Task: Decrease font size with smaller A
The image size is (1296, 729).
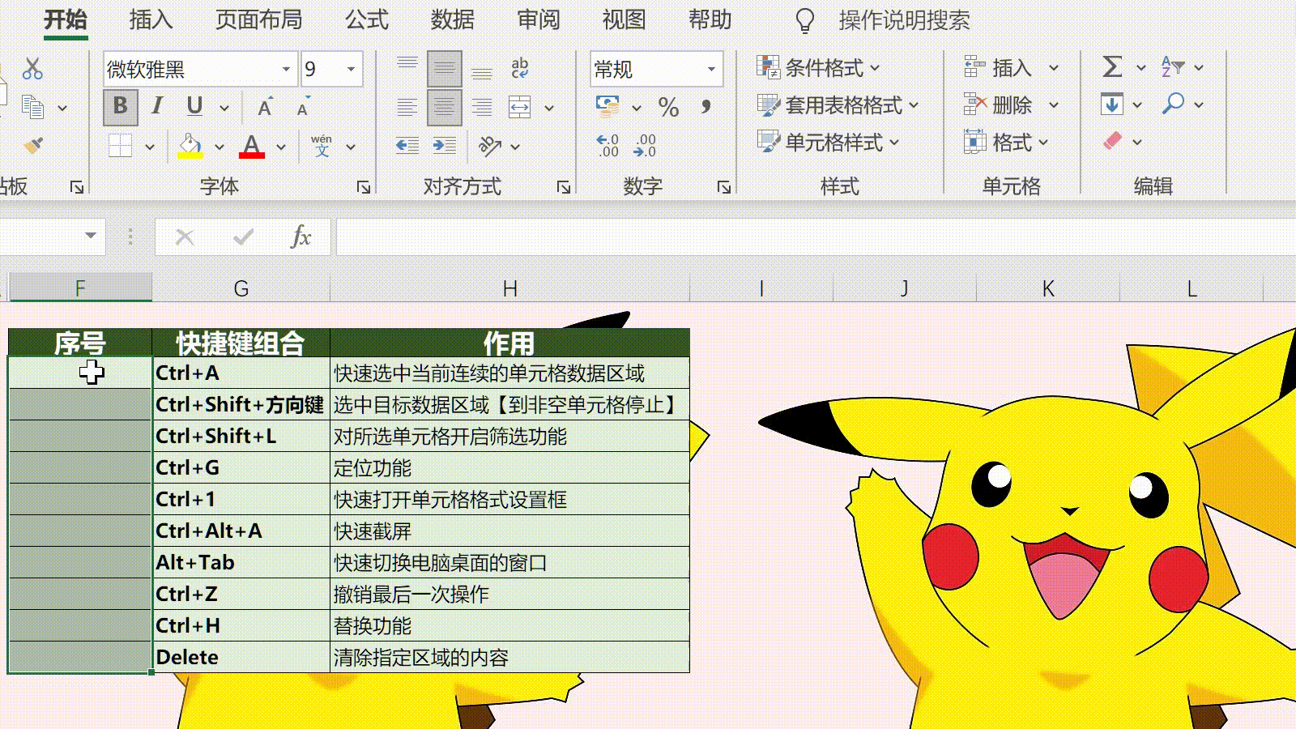Action: point(303,107)
